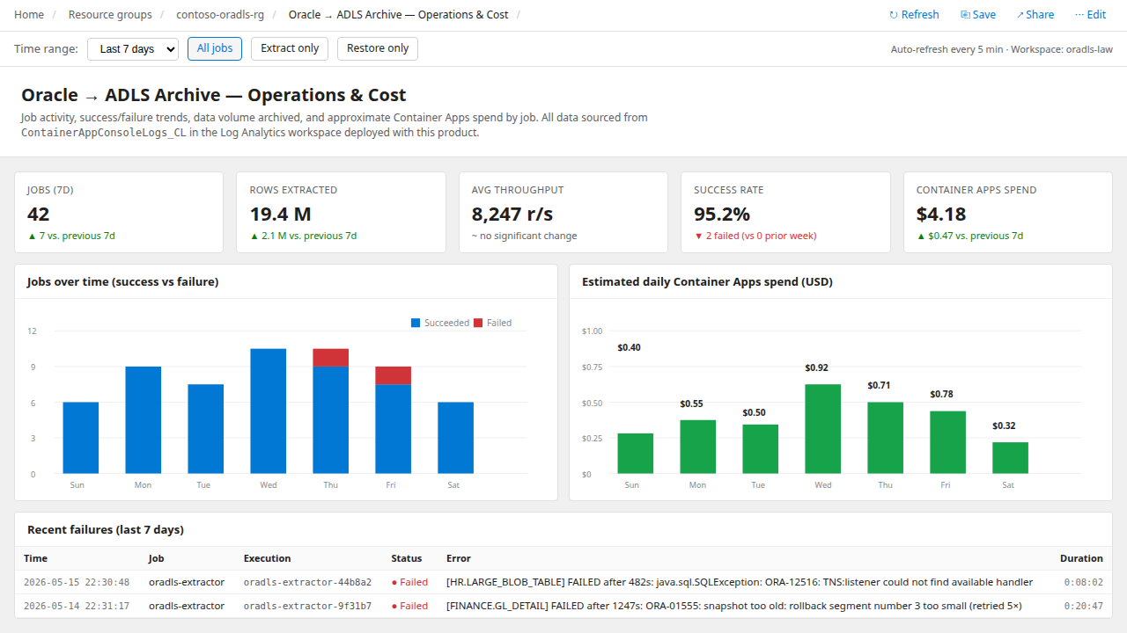The height and width of the screenshot is (633, 1127).
Task: Select the All jobs filter
Action: (x=215, y=48)
